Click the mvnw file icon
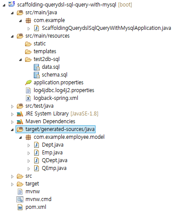 (x=20, y=192)
